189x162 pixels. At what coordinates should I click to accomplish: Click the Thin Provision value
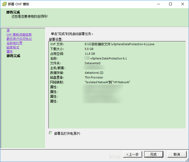94,77
